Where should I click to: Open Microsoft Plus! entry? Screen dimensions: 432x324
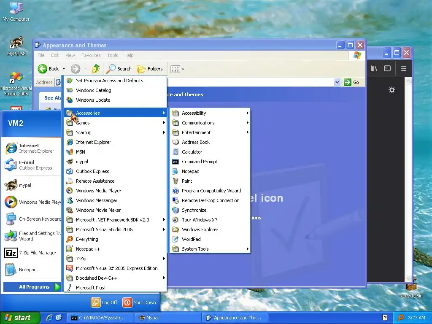point(115,288)
